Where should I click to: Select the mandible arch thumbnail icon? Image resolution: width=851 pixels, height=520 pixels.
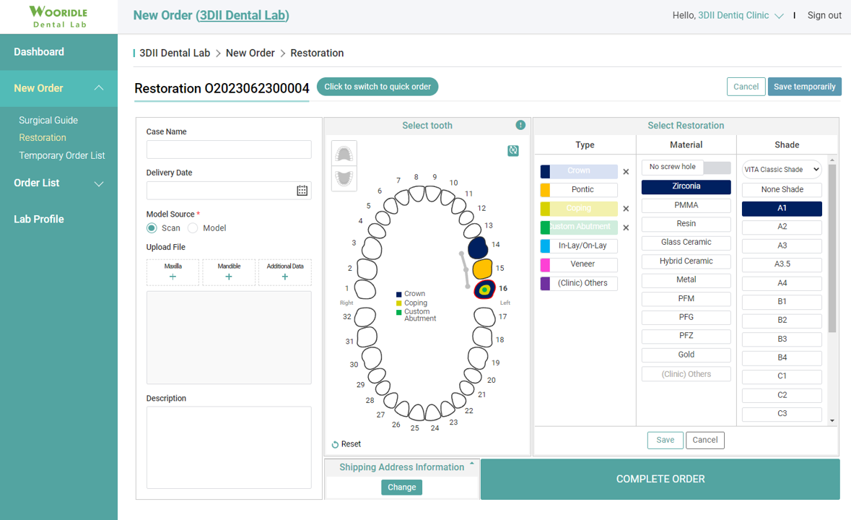tap(344, 178)
